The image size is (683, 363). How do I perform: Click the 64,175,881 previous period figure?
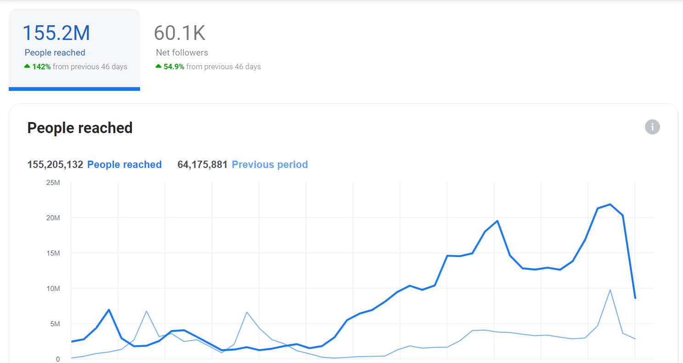[203, 165]
